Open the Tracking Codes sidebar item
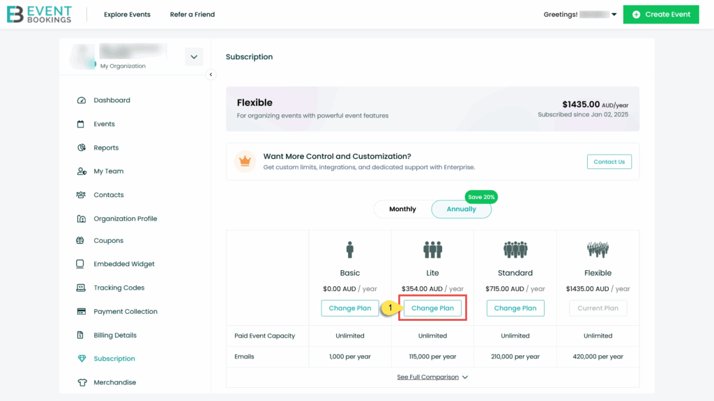 (x=119, y=288)
